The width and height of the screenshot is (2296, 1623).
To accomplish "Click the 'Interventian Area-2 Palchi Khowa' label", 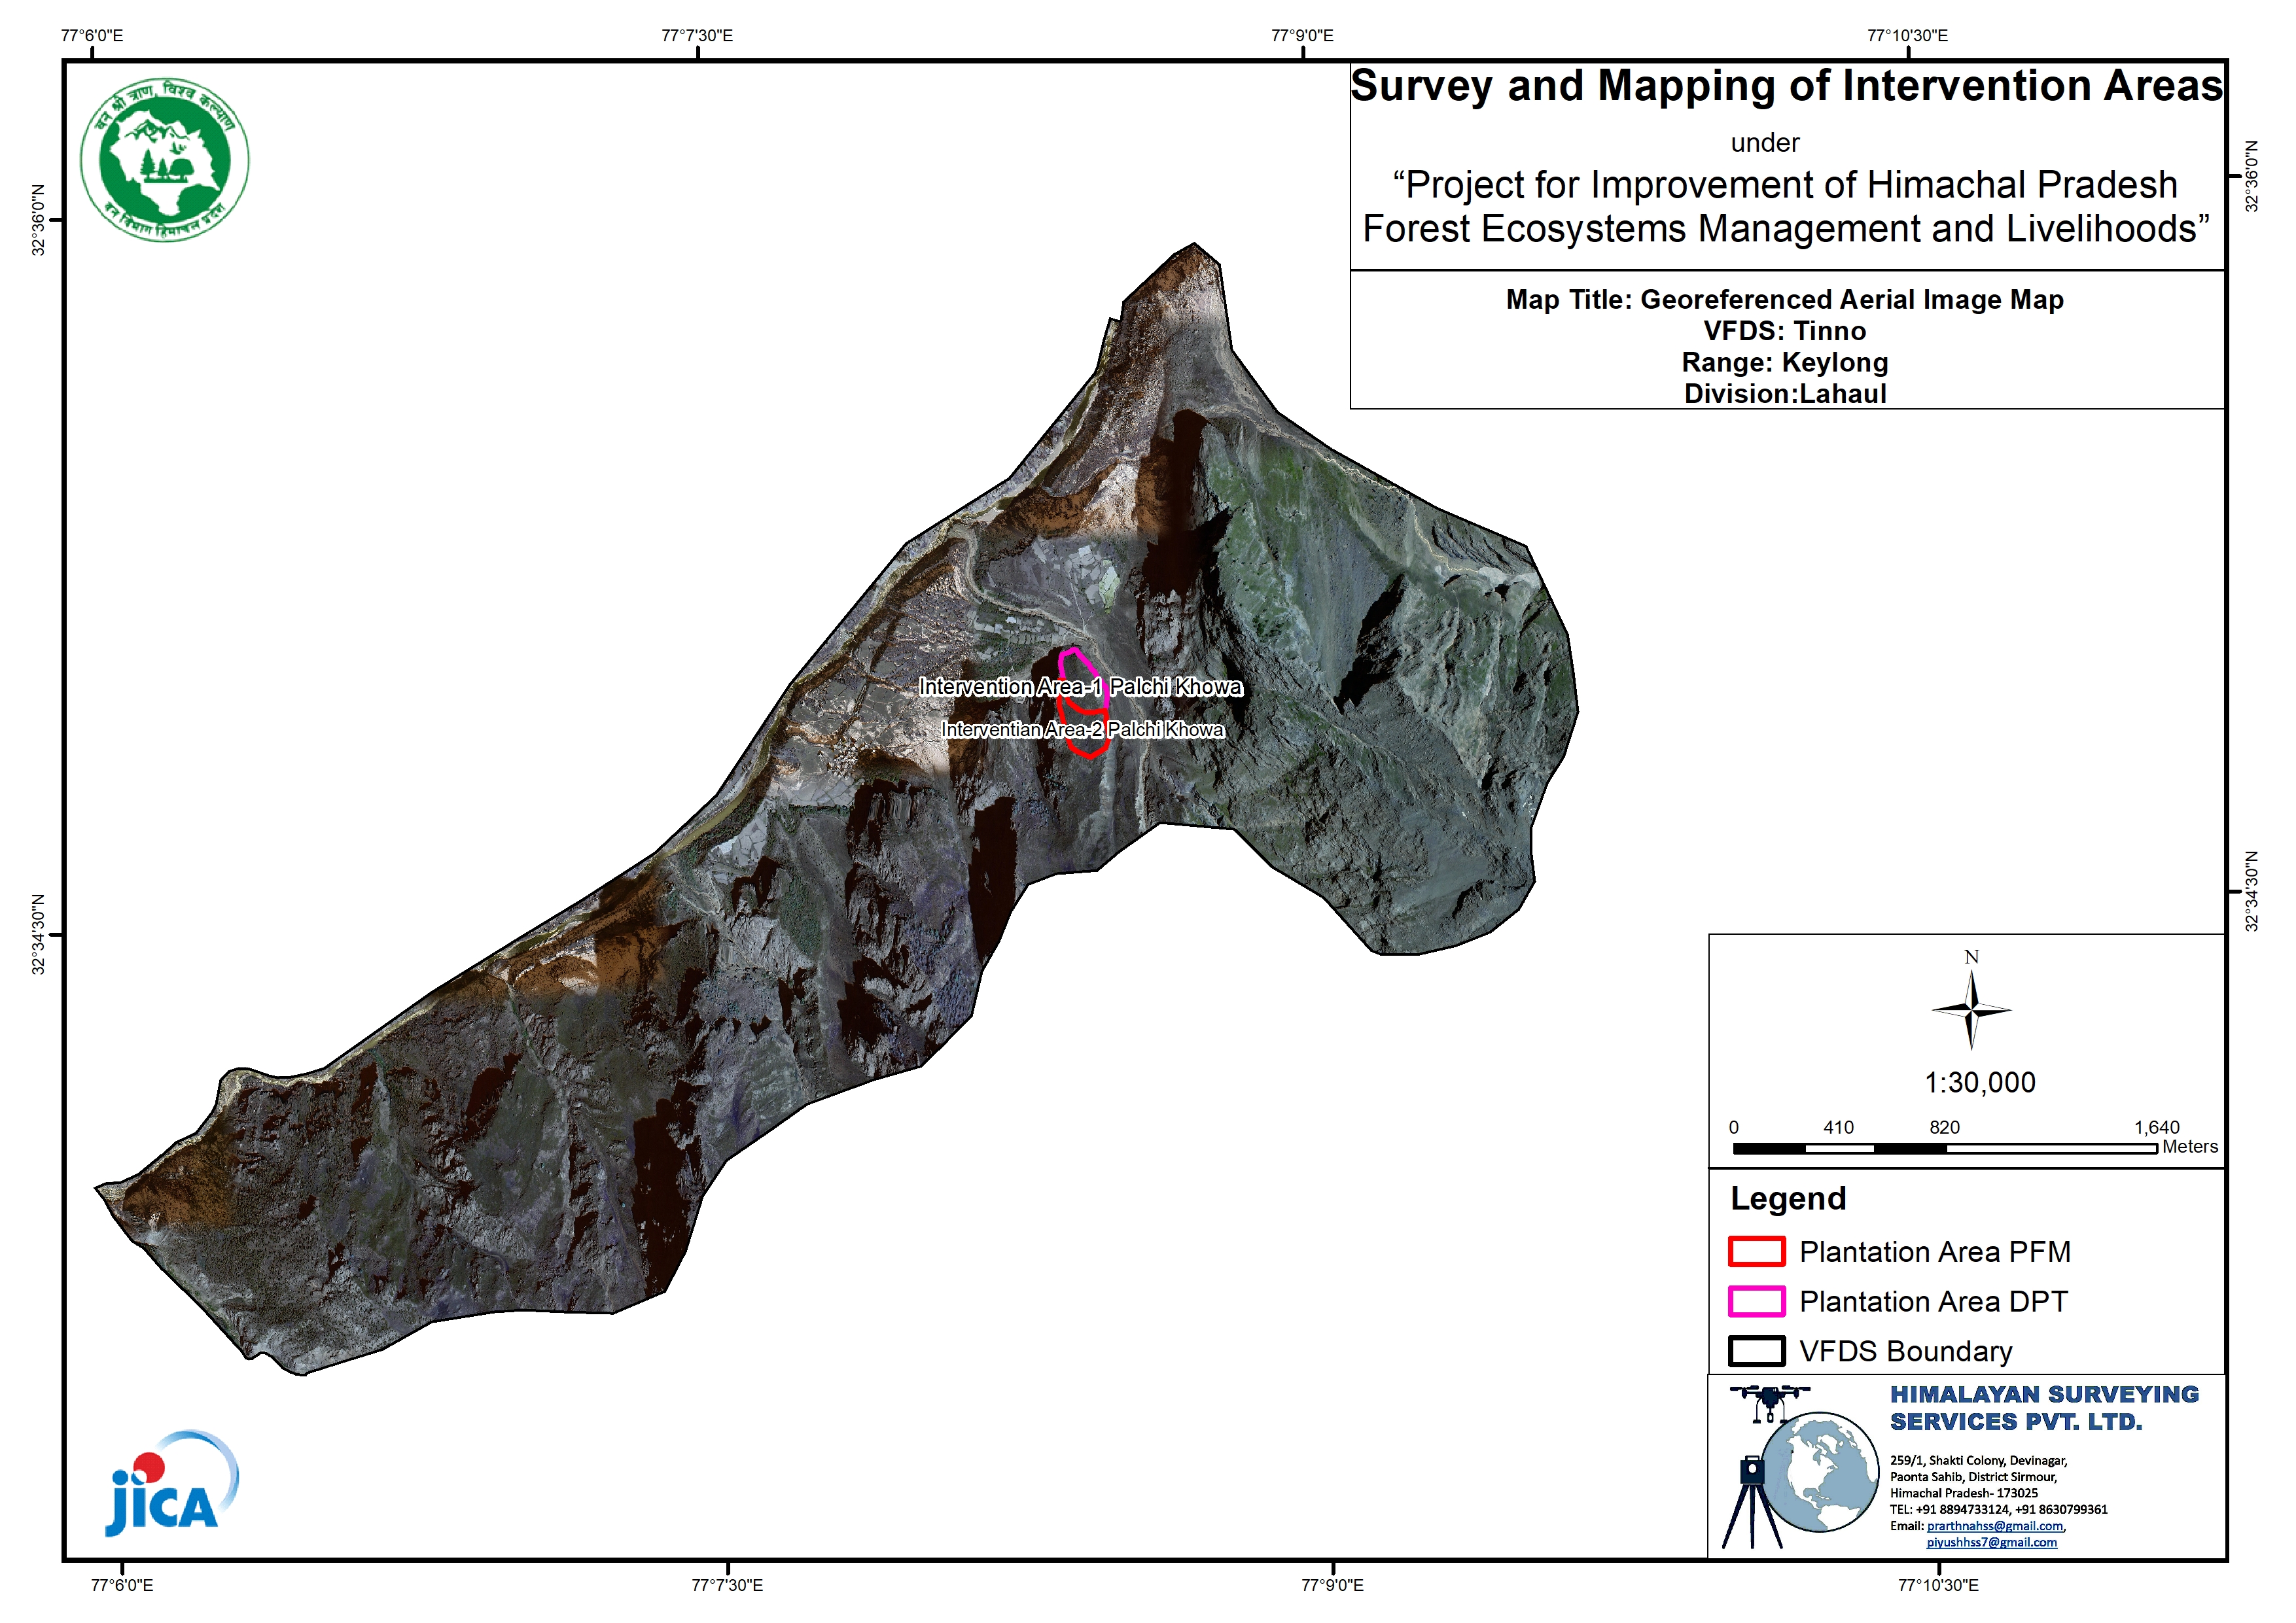I will [1083, 730].
